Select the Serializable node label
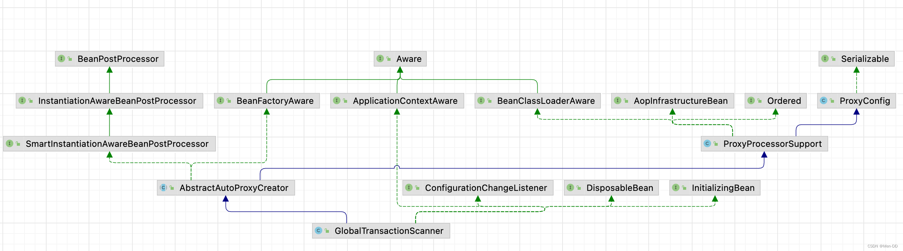This screenshot has width=903, height=251. coord(865,59)
